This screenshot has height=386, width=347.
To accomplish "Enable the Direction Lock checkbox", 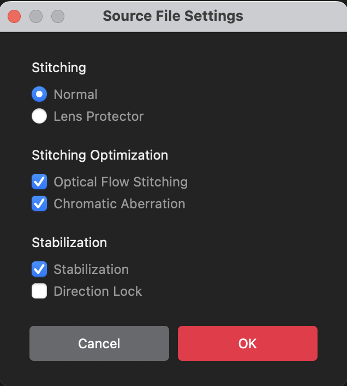I will [x=39, y=291].
